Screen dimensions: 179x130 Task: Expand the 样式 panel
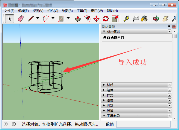104,95
